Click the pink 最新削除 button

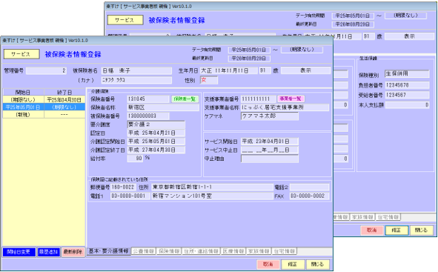point(73,252)
